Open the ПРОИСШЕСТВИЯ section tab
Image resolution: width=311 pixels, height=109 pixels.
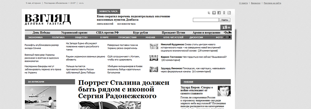(x=127, y=37)
